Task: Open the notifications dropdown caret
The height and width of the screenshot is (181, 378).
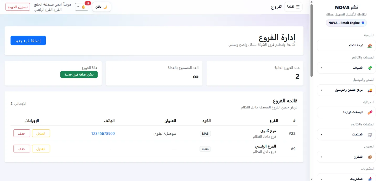Action: click(78, 7)
